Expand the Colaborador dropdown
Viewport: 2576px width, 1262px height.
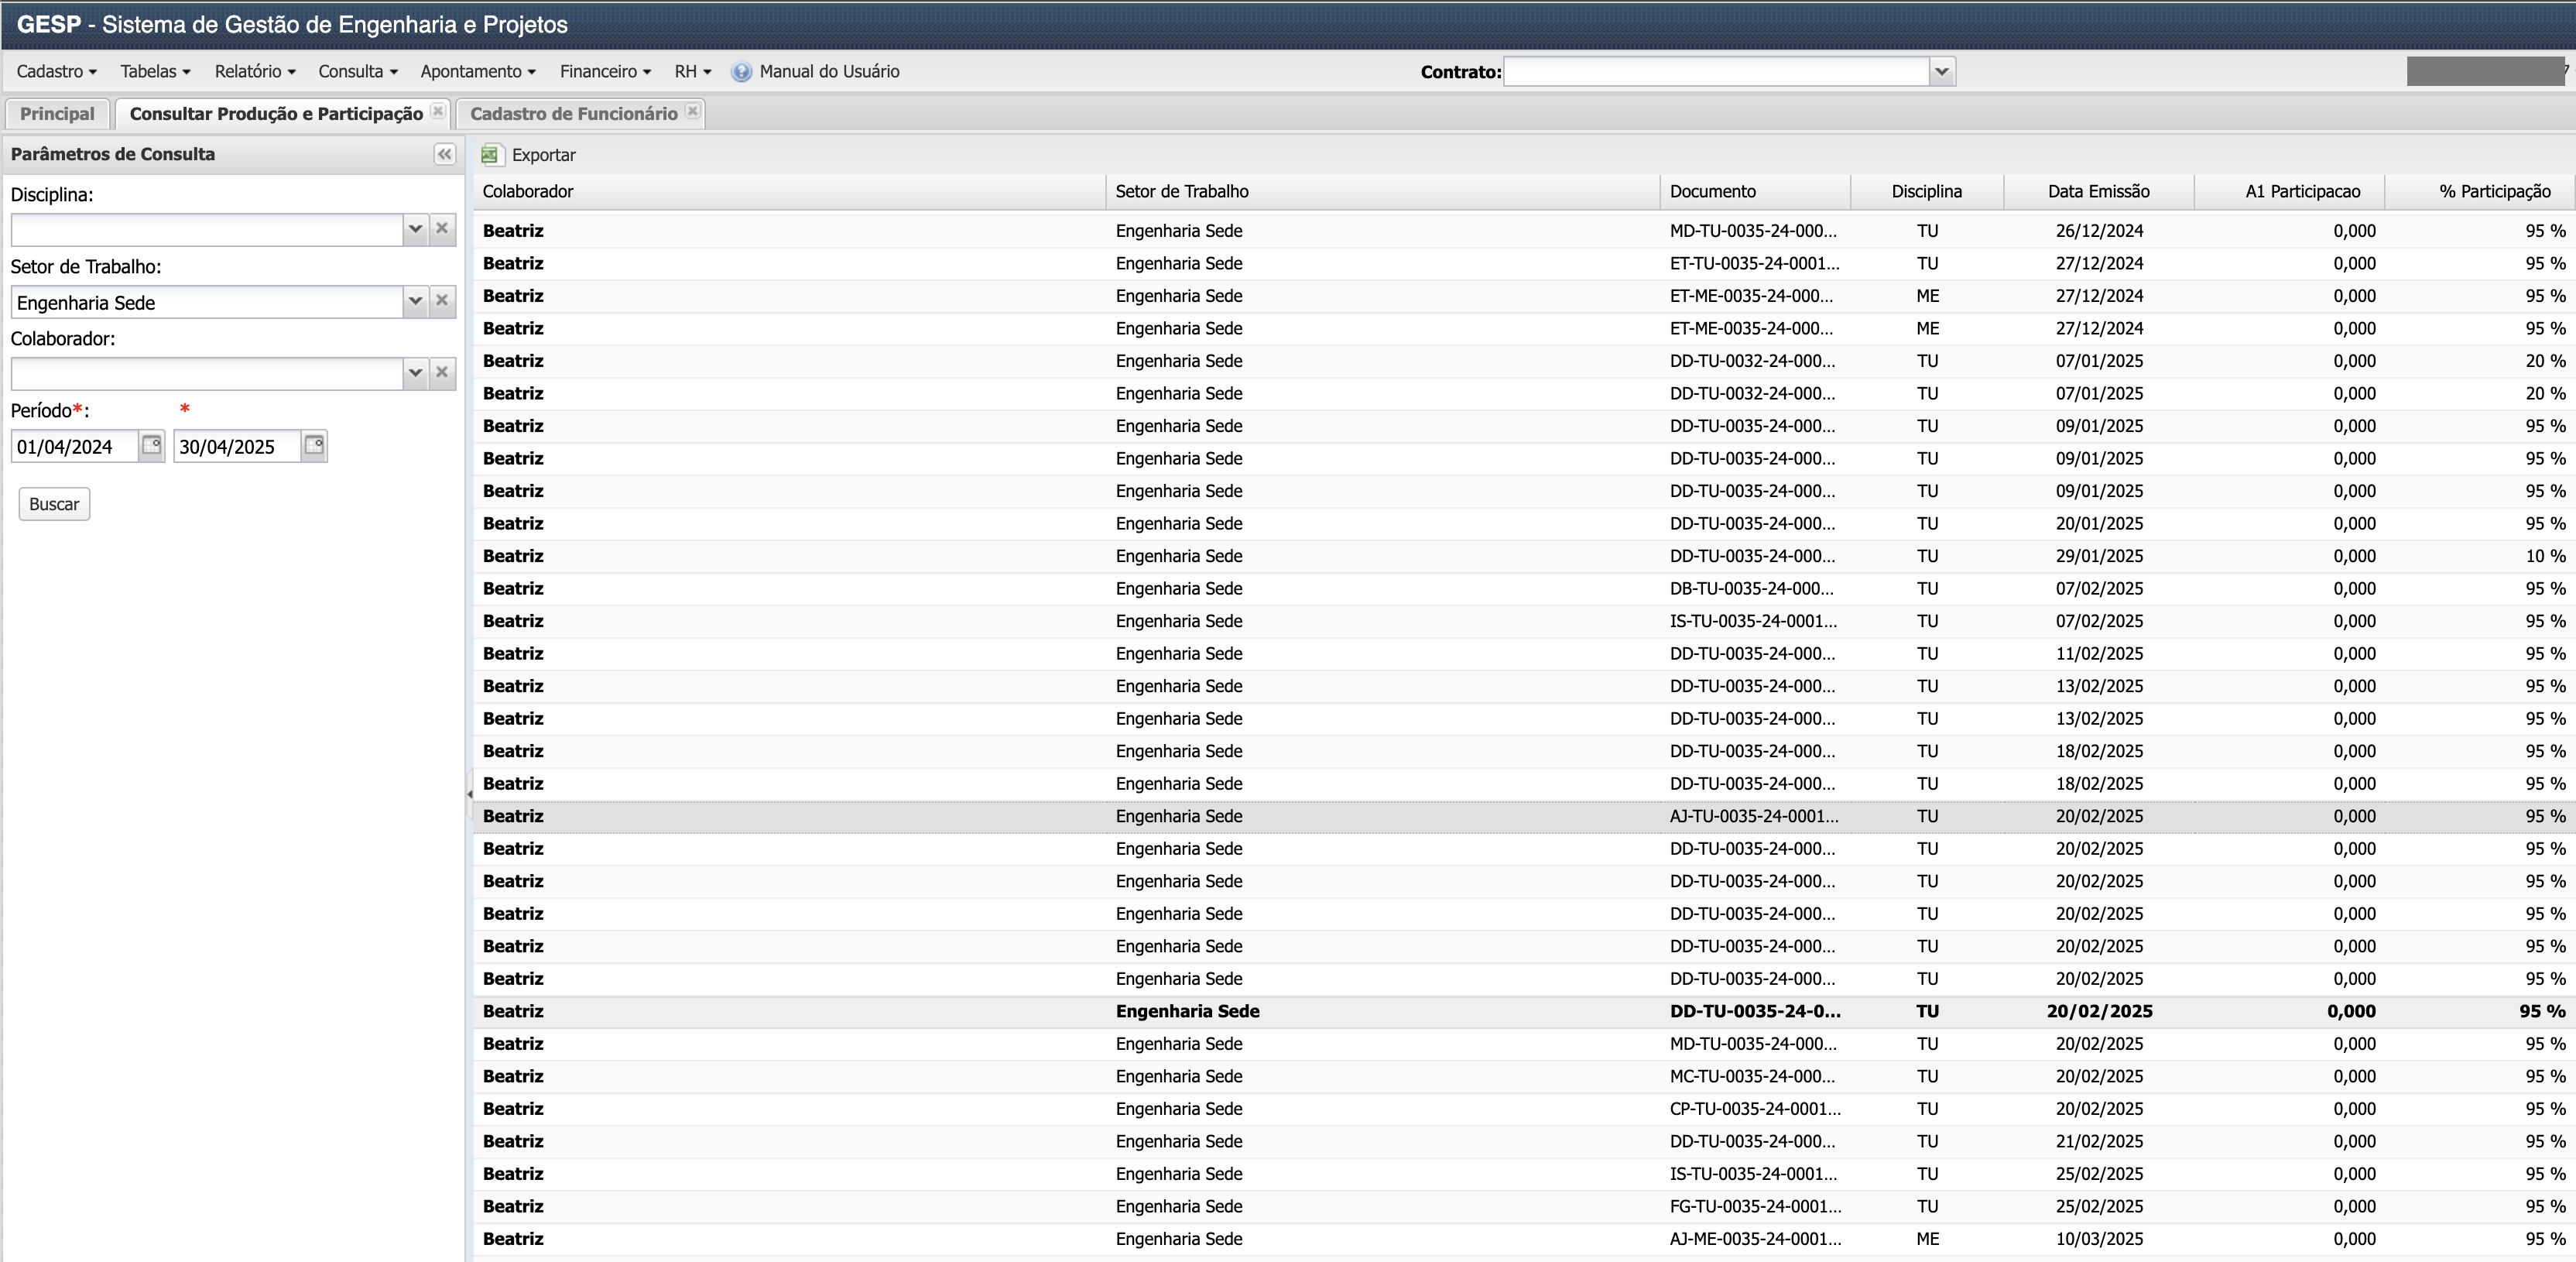tap(415, 373)
